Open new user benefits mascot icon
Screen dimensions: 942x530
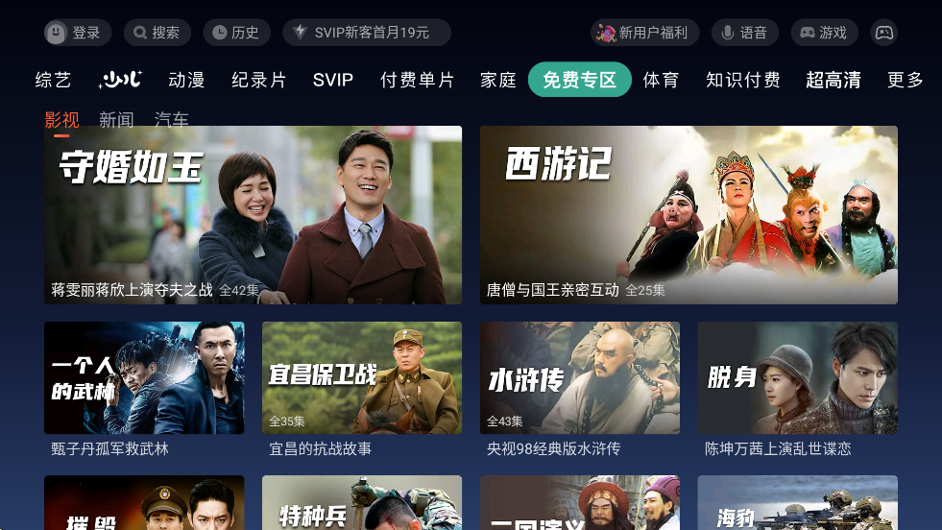pyautogui.click(x=606, y=33)
